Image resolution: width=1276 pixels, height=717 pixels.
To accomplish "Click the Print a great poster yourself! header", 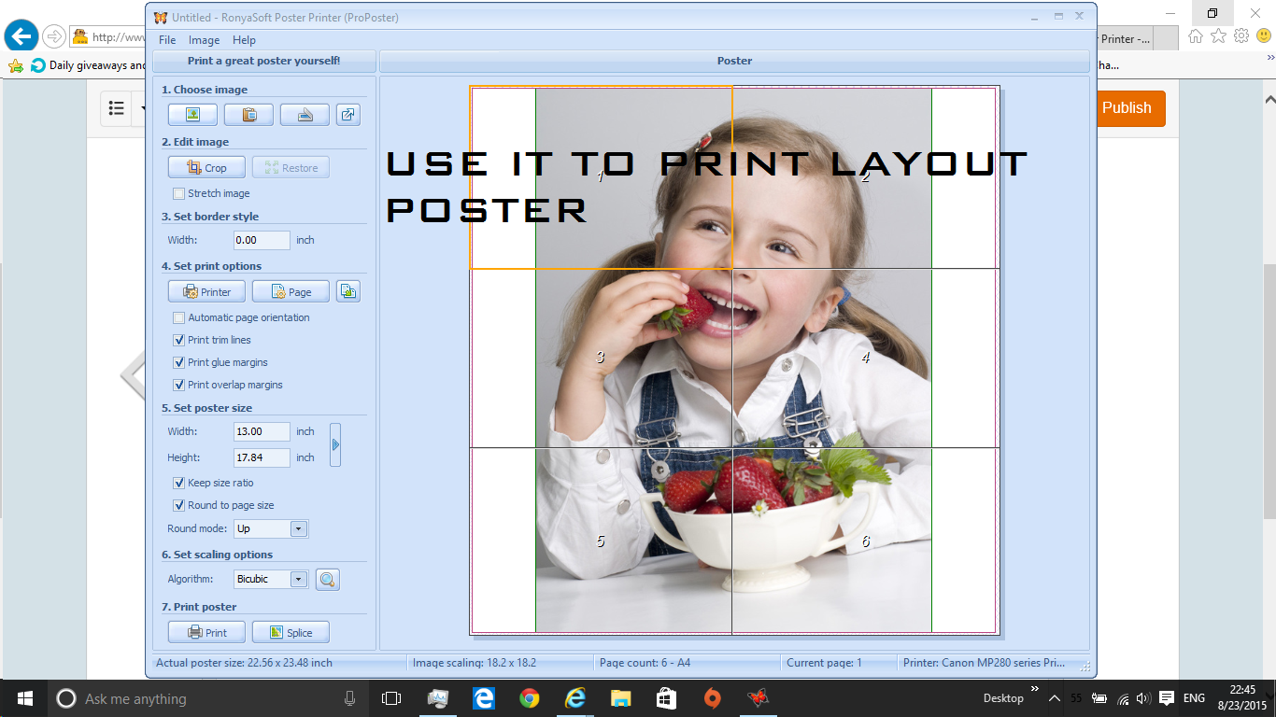I will (264, 61).
